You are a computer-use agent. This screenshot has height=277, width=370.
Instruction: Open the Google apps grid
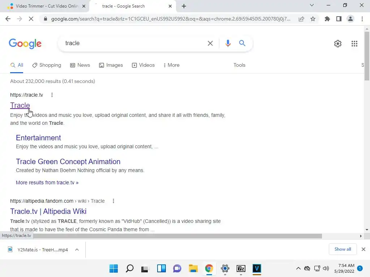(x=354, y=44)
